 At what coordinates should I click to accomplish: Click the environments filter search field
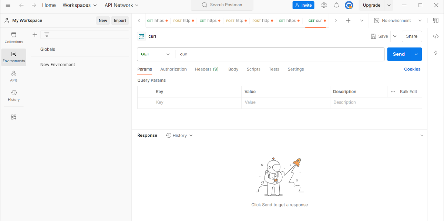[x=85, y=35]
